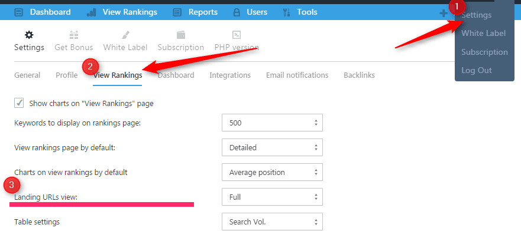The height and width of the screenshot is (251, 521).
Task: Open the Subscription wallet icon
Action: pos(181,35)
